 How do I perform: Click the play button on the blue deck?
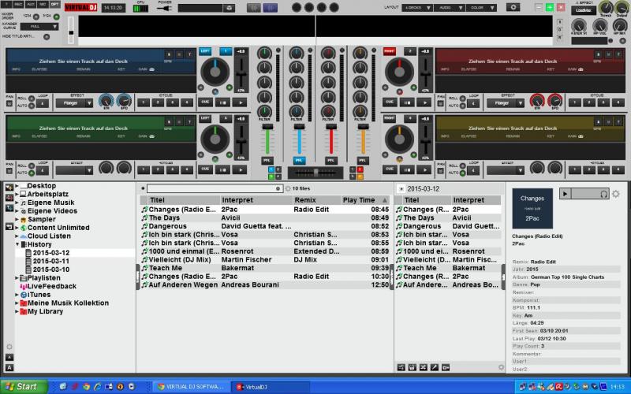click(241, 102)
